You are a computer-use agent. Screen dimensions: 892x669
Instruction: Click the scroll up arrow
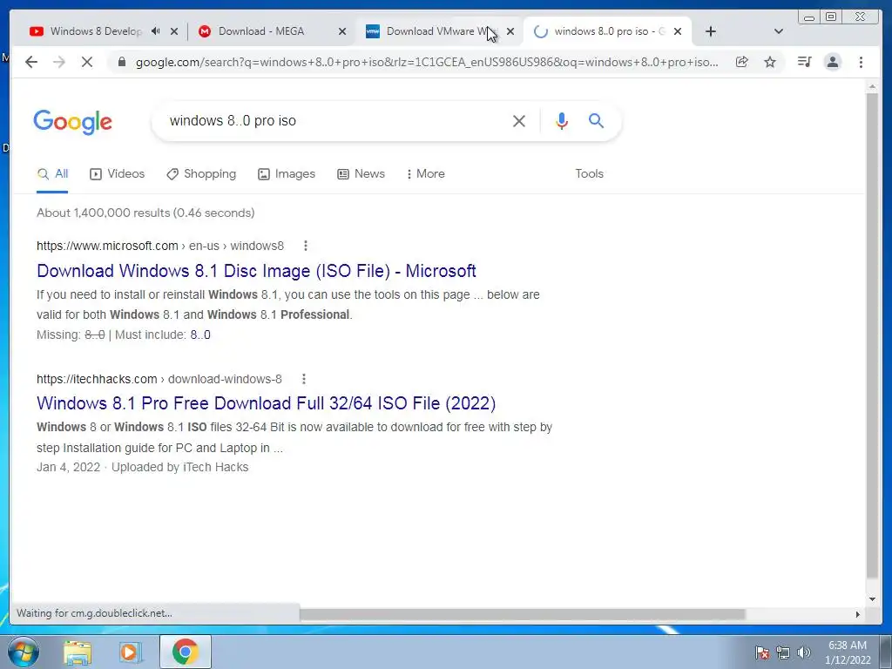[872, 86]
